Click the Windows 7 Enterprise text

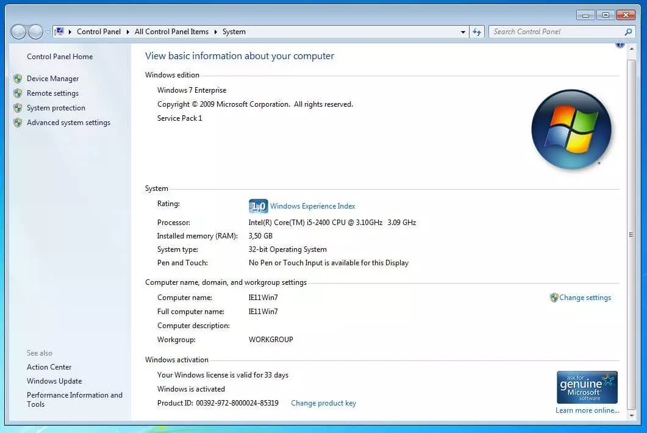point(192,90)
